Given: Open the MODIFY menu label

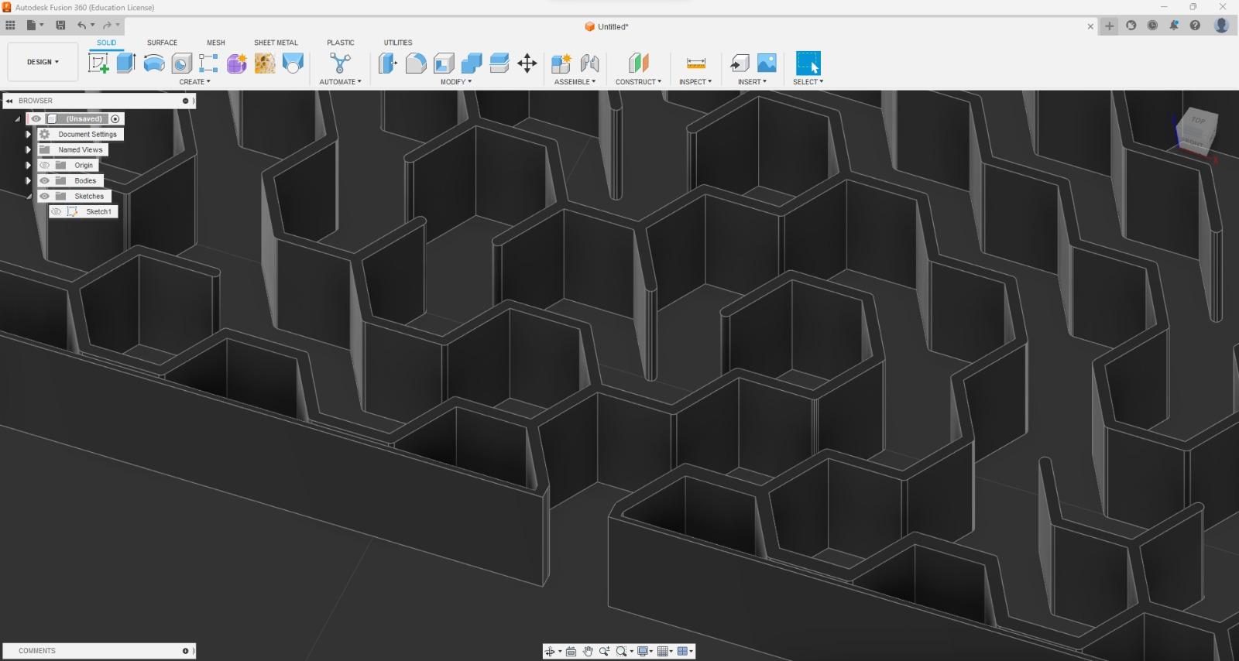Looking at the screenshot, I should tap(456, 82).
